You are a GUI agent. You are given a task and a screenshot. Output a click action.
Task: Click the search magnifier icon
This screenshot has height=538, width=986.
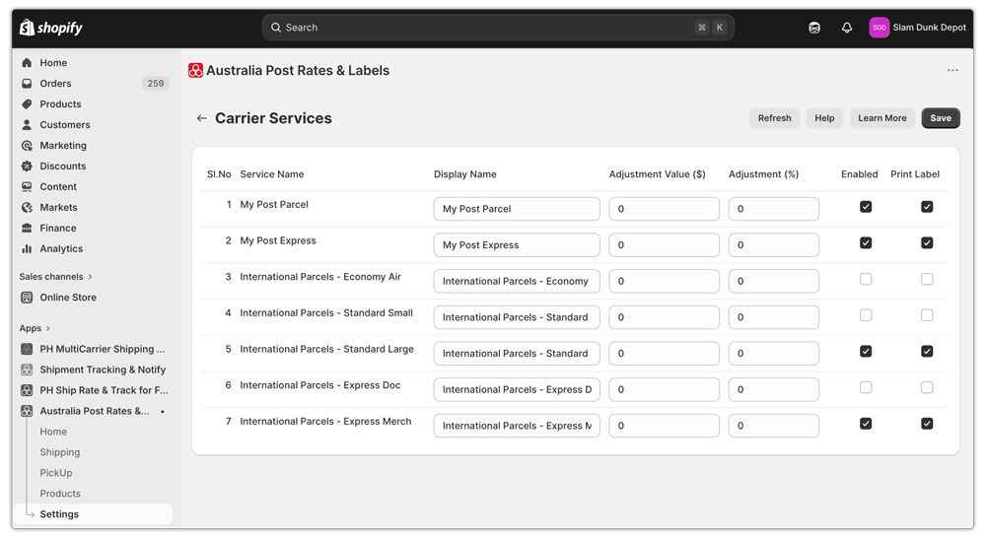[x=275, y=28]
